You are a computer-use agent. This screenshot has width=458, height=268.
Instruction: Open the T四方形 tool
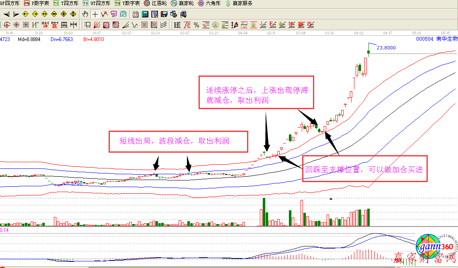point(66,3)
